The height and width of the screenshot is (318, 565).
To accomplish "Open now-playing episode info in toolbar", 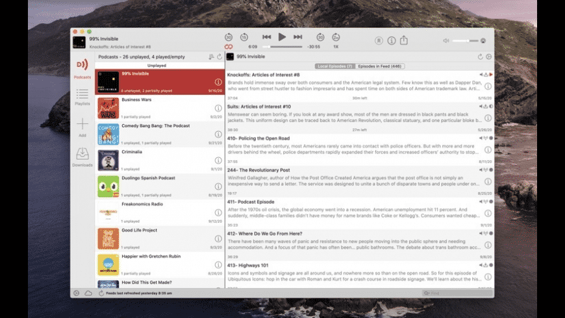I will pyautogui.click(x=392, y=41).
